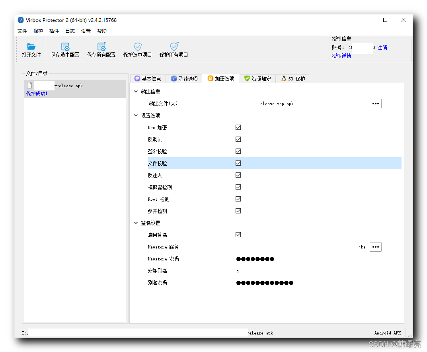Collapse the 输出信息 section chevron

pyautogui.click(x=136, y=92)
